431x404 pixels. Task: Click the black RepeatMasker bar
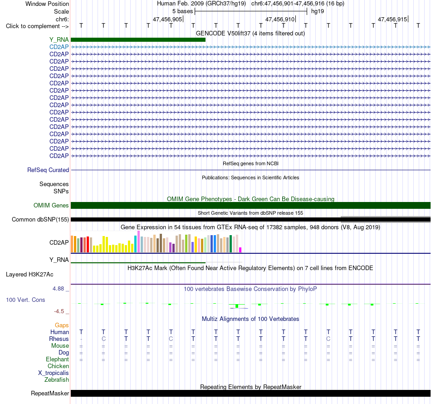(250, 393)
